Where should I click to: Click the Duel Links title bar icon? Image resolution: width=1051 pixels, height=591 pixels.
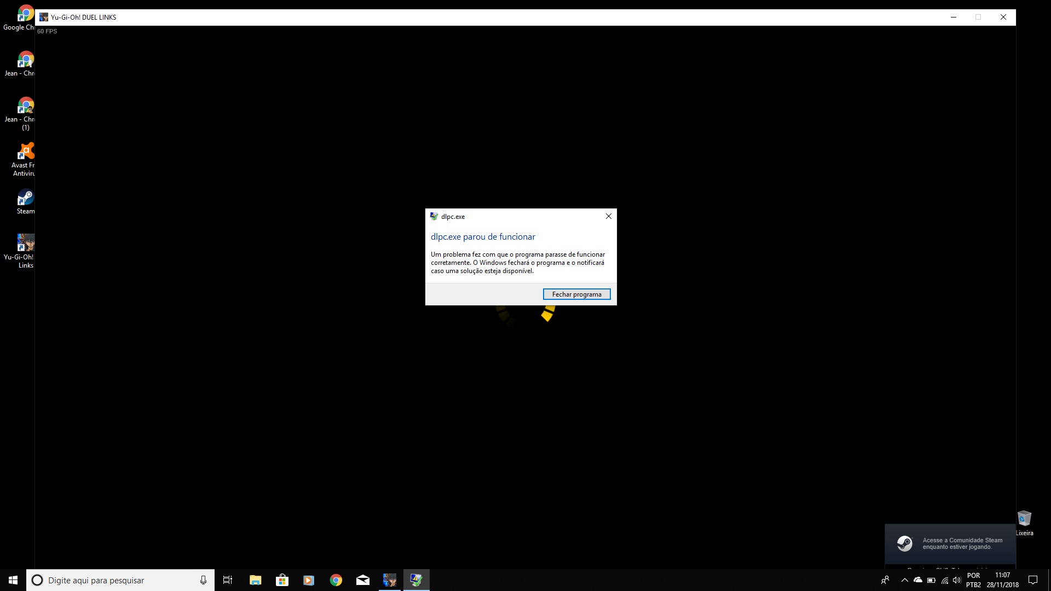pyautogui.click(x=44, y=17)
